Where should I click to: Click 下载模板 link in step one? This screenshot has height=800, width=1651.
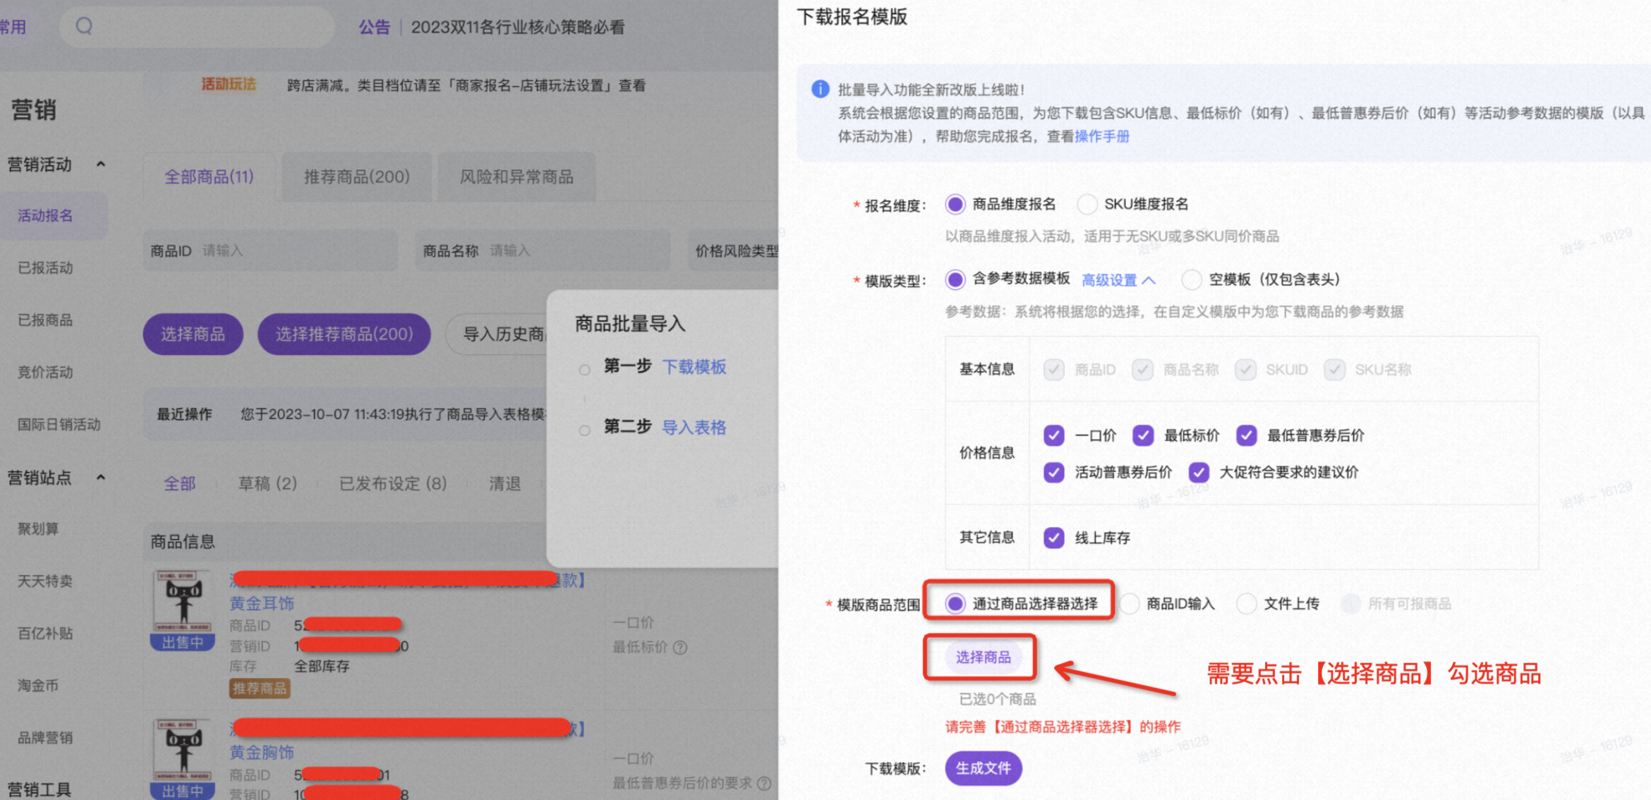[x=694, y=366]
